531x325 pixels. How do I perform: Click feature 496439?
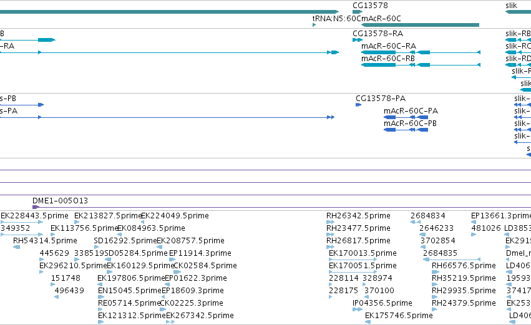pyautogui.click(x=69, y=291)
